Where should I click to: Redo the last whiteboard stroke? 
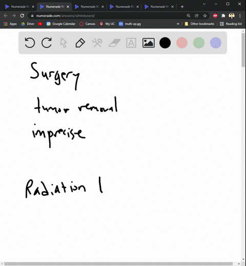(47, 42)
